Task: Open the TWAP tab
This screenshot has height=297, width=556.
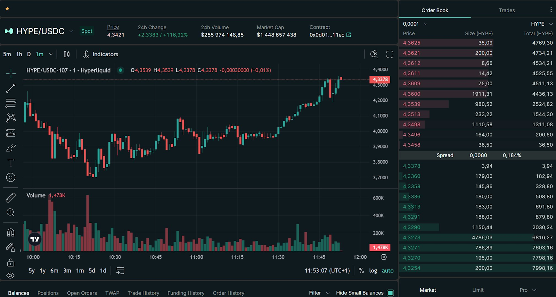Action: 112,293
